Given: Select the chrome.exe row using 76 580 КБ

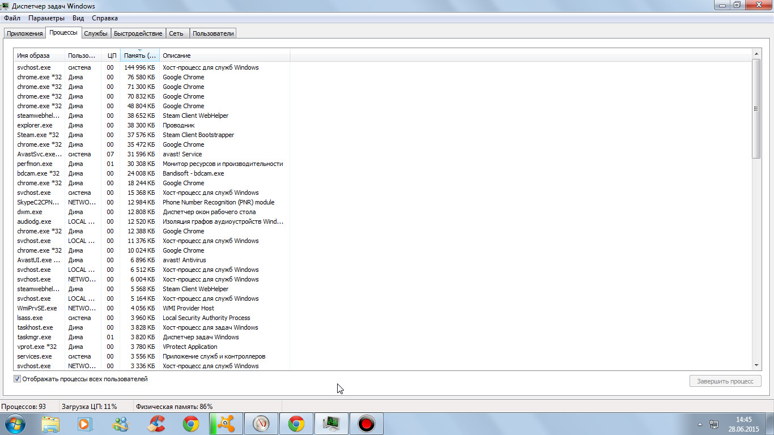Looking at the screenshot, I should click(152, 77).
